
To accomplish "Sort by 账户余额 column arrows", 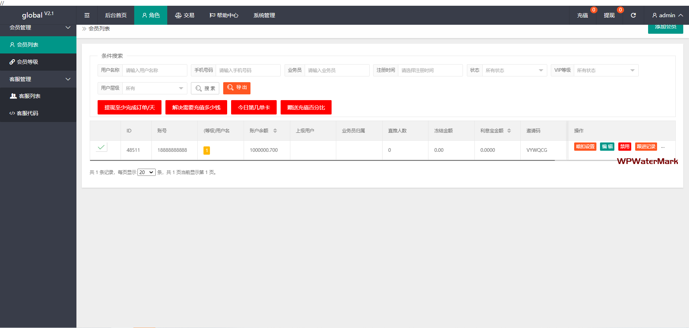I will tap(275, 131).
